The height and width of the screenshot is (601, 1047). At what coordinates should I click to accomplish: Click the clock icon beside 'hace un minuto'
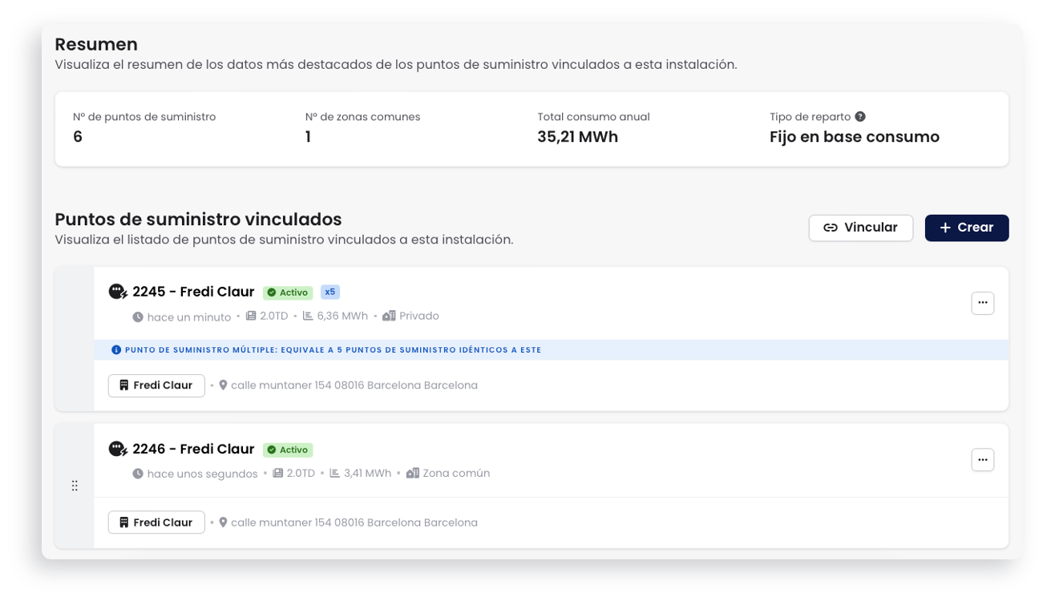[138, 317]
